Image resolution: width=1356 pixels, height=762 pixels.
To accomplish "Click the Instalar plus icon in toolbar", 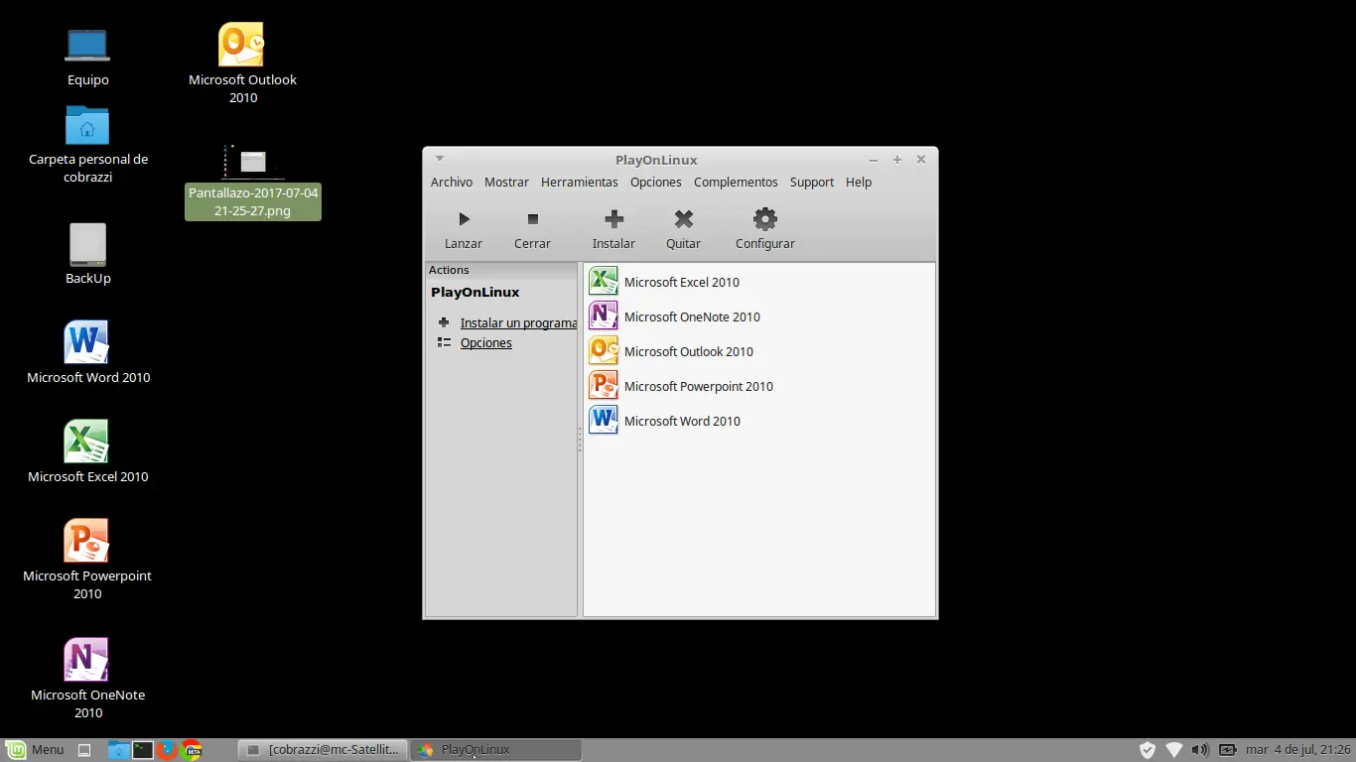I will tap(613, 219).
